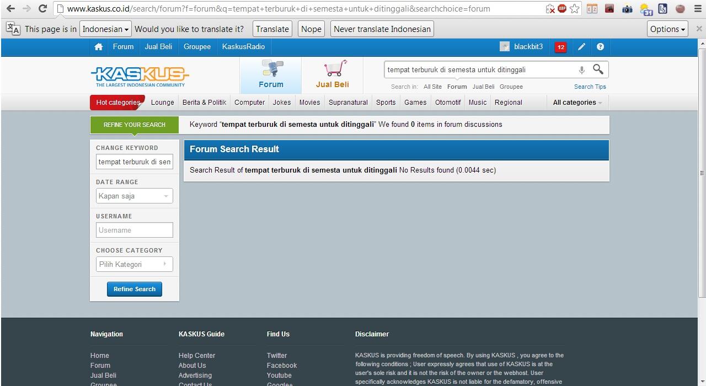Switch to the Forum tab with icon
The width and height of the screenshot is (706, 386).
point(271,75)
